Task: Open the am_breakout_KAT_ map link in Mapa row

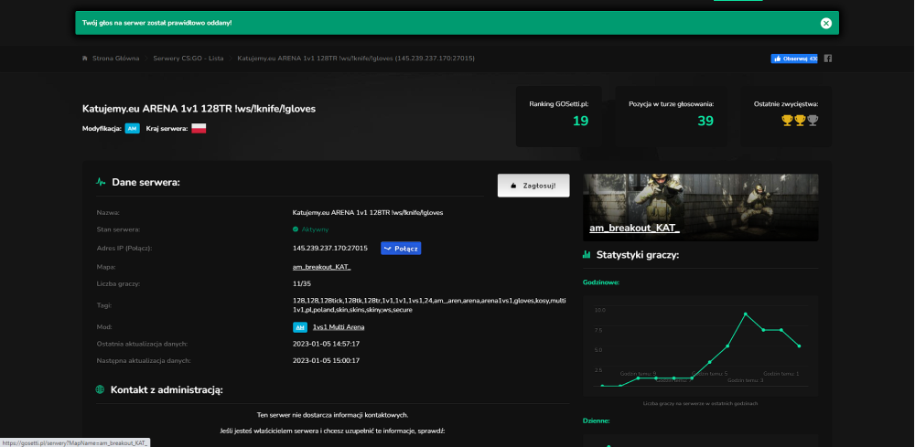Action: 321,267
